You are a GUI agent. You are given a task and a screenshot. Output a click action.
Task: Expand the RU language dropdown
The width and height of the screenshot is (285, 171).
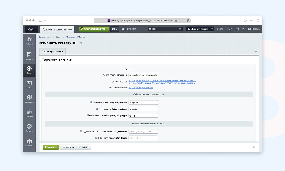[229, 29]
